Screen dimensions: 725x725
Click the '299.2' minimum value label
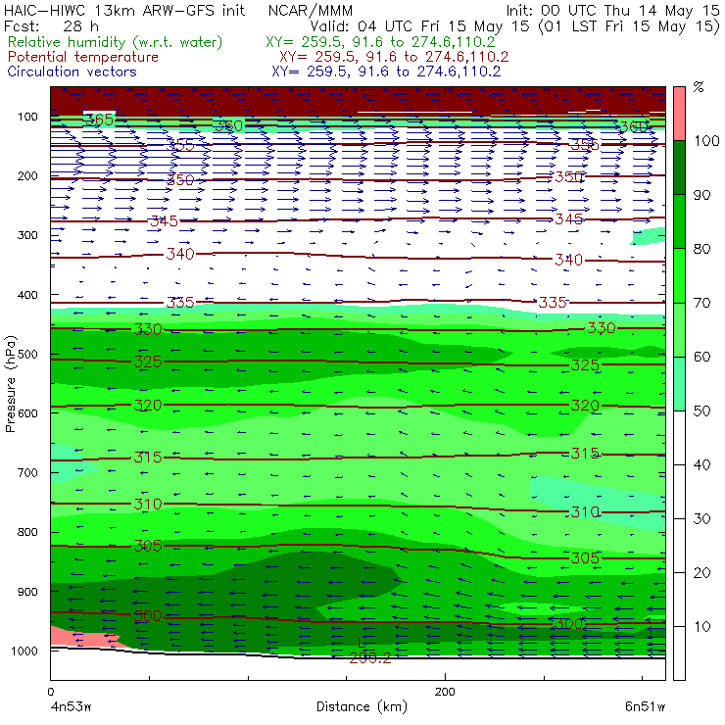[x=370, y=658]
